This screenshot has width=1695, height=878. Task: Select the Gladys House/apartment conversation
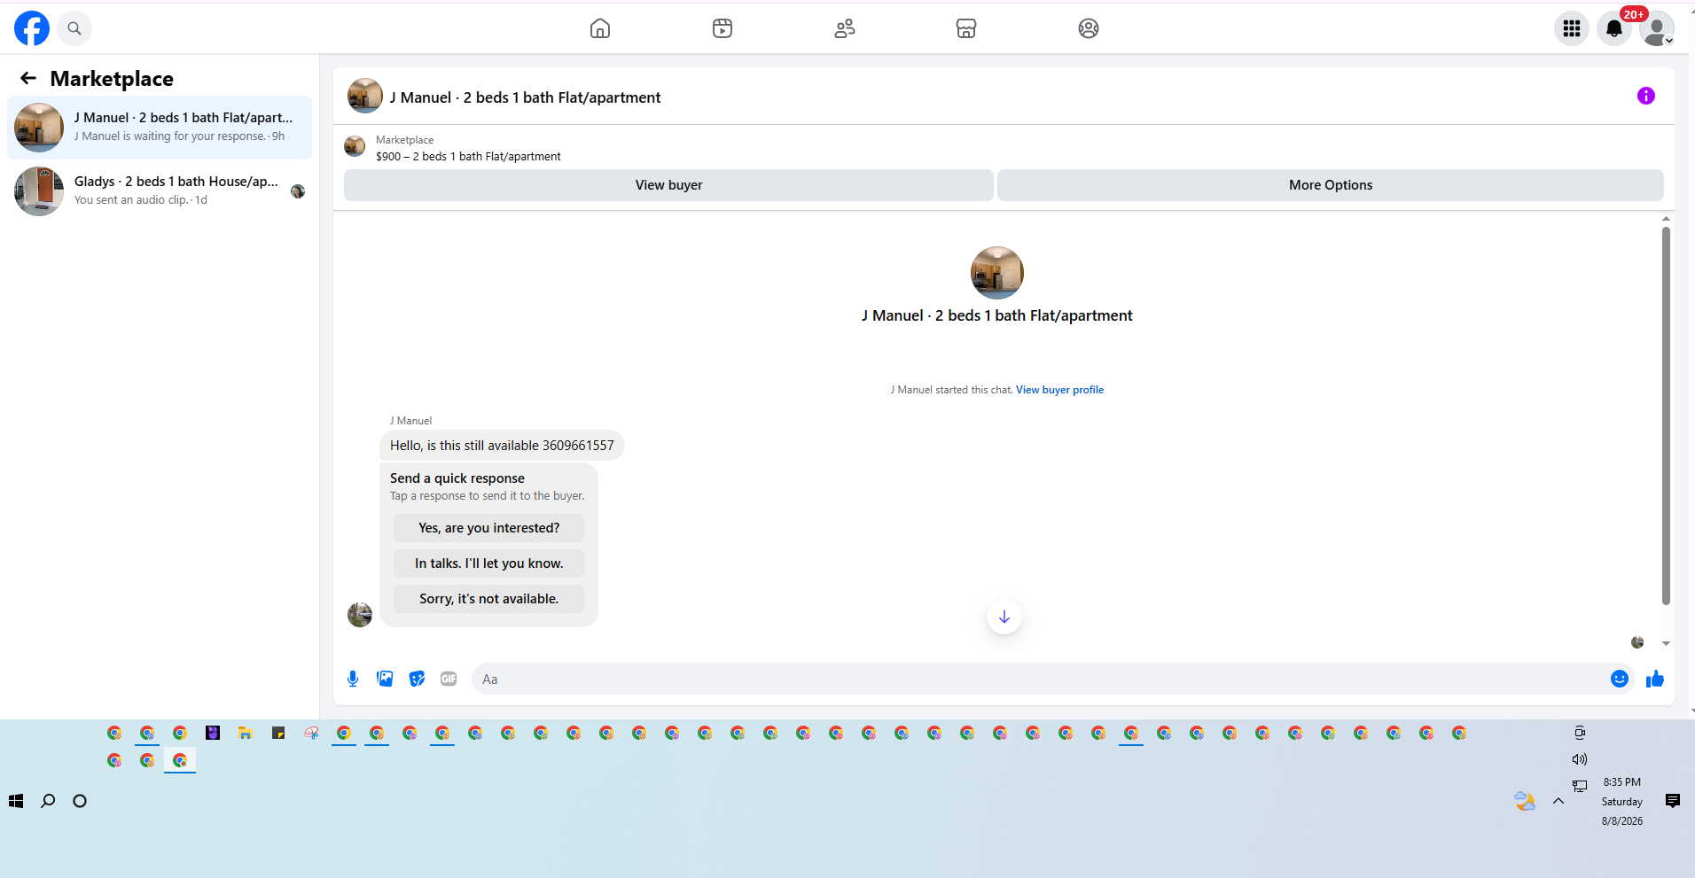pos(160,191)
